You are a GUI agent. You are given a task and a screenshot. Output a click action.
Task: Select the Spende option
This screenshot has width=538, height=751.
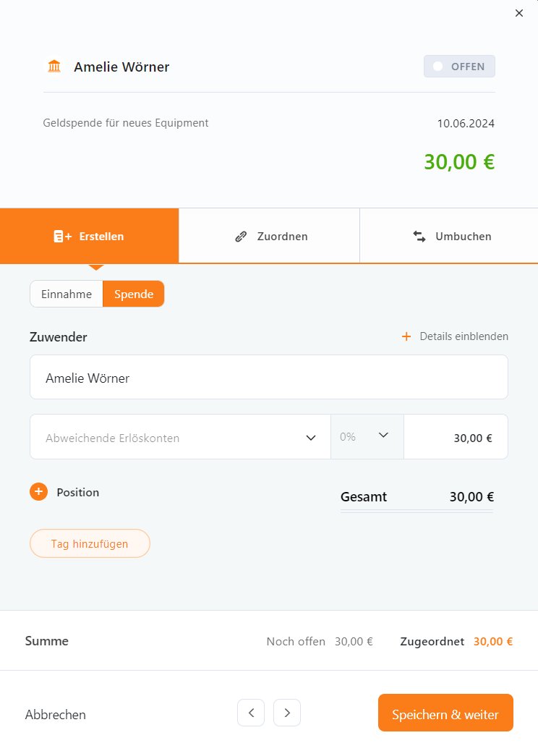point(134,294)
